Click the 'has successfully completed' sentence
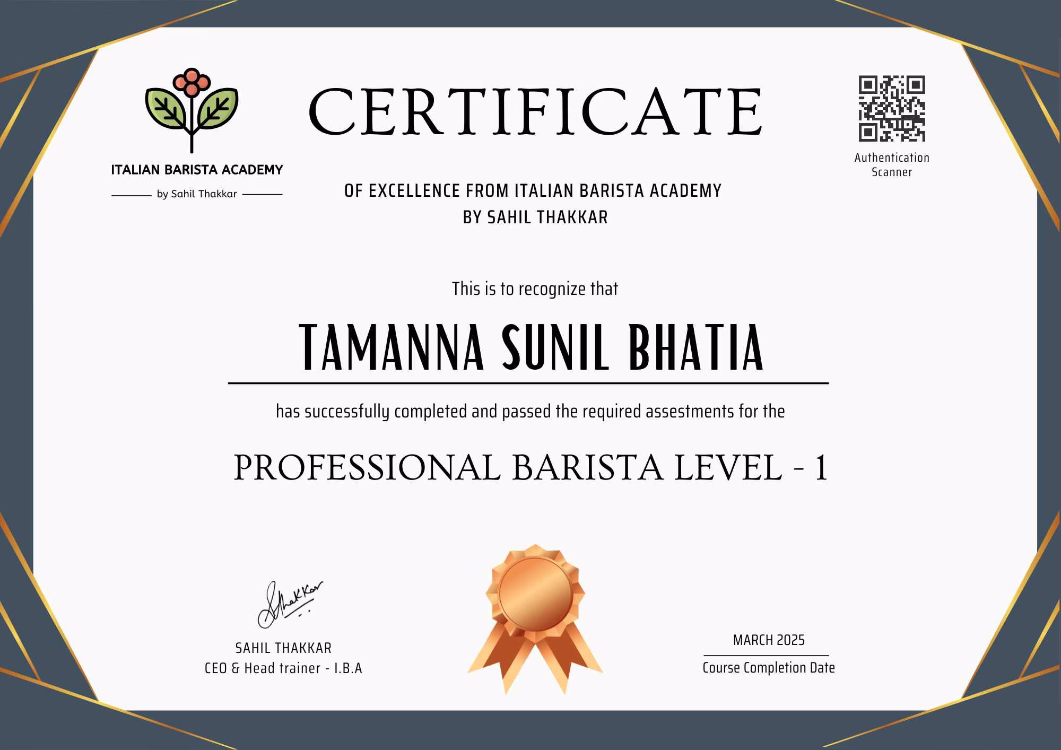This screenshot has height=750, width=1061. pyautogui.click(x=530, y=412)
